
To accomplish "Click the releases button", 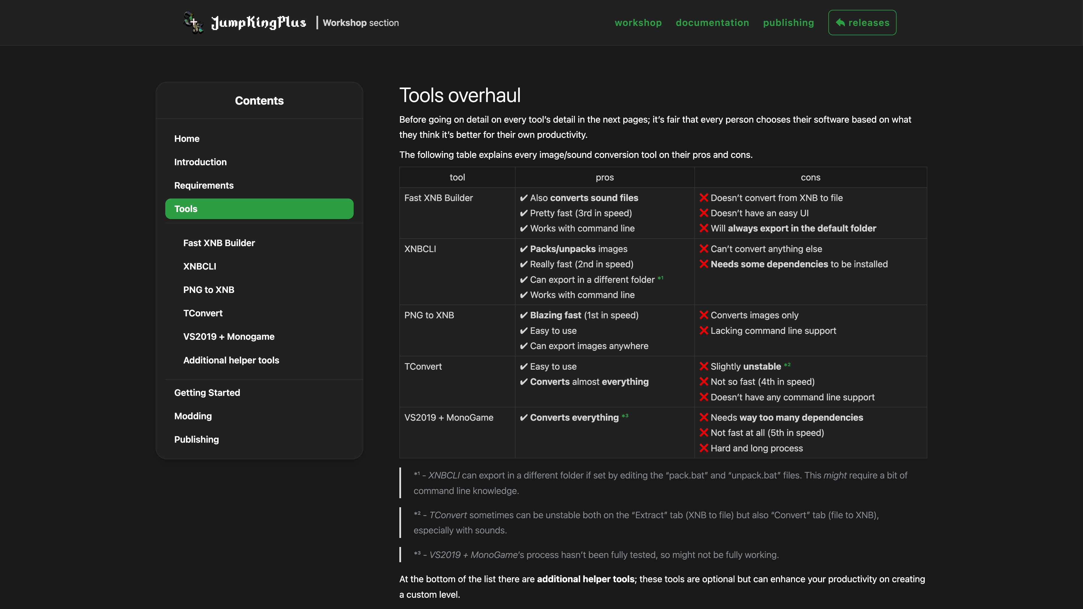I will tap(862, 23).
